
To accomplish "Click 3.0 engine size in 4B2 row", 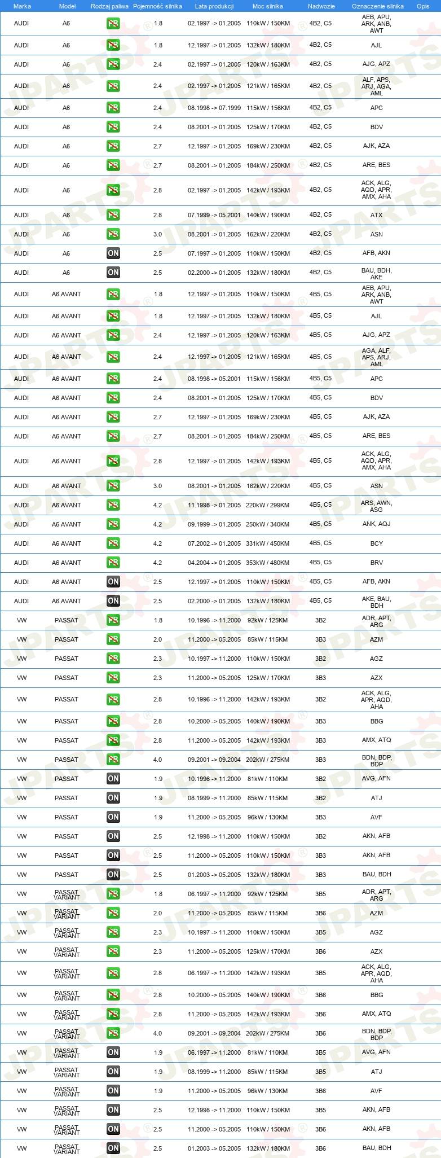I will coord(157,234).
